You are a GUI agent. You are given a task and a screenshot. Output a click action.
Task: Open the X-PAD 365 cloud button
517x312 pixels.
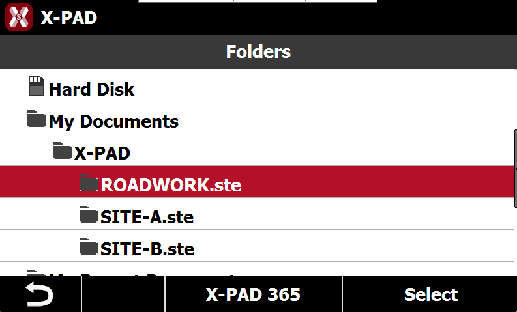[x=253, y=294]
